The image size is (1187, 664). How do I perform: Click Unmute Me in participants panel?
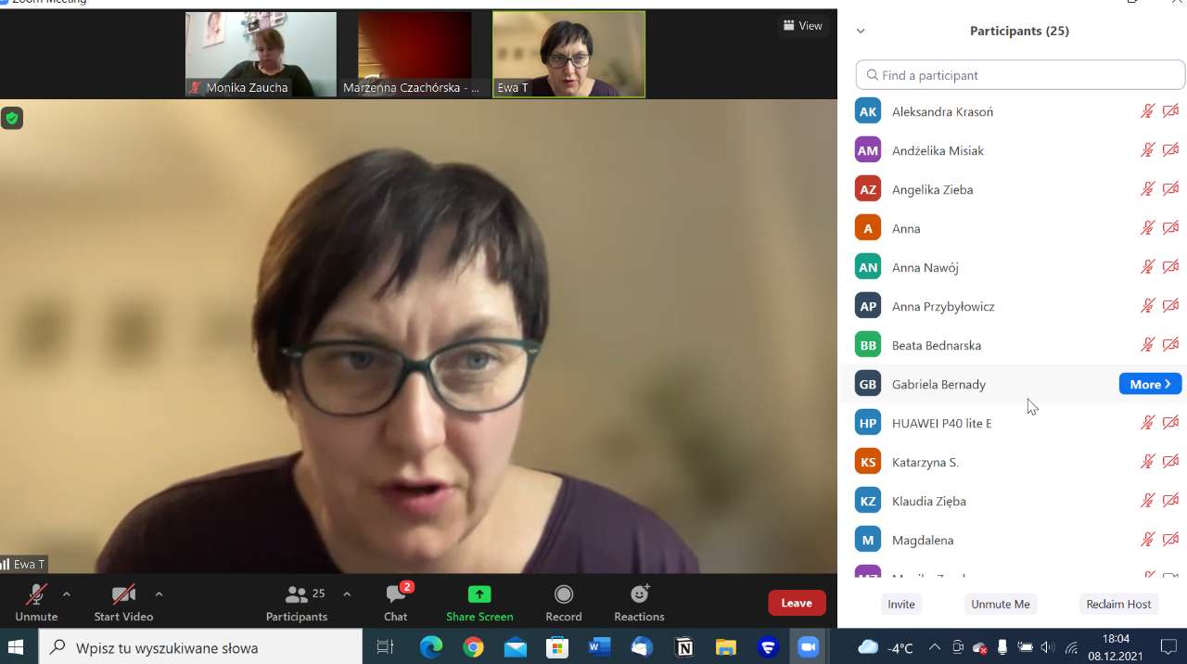click(1000, 604)
